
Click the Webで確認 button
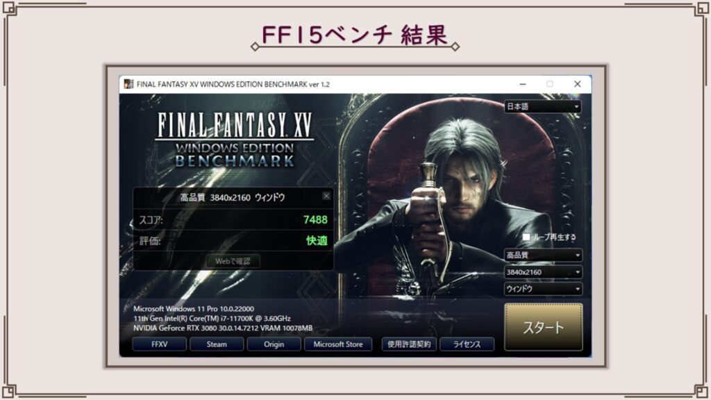click(233, 261)
